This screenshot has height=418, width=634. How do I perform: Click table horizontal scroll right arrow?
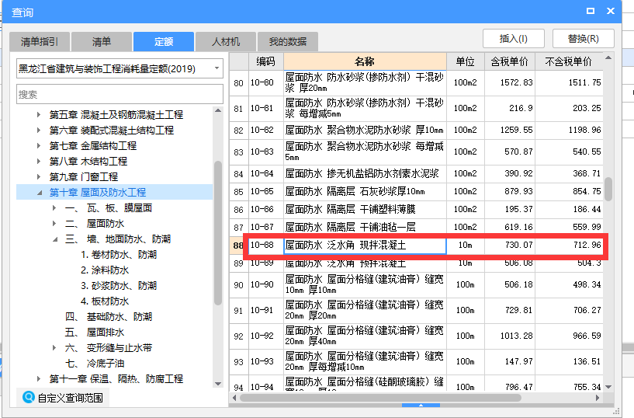click(598, 398)
